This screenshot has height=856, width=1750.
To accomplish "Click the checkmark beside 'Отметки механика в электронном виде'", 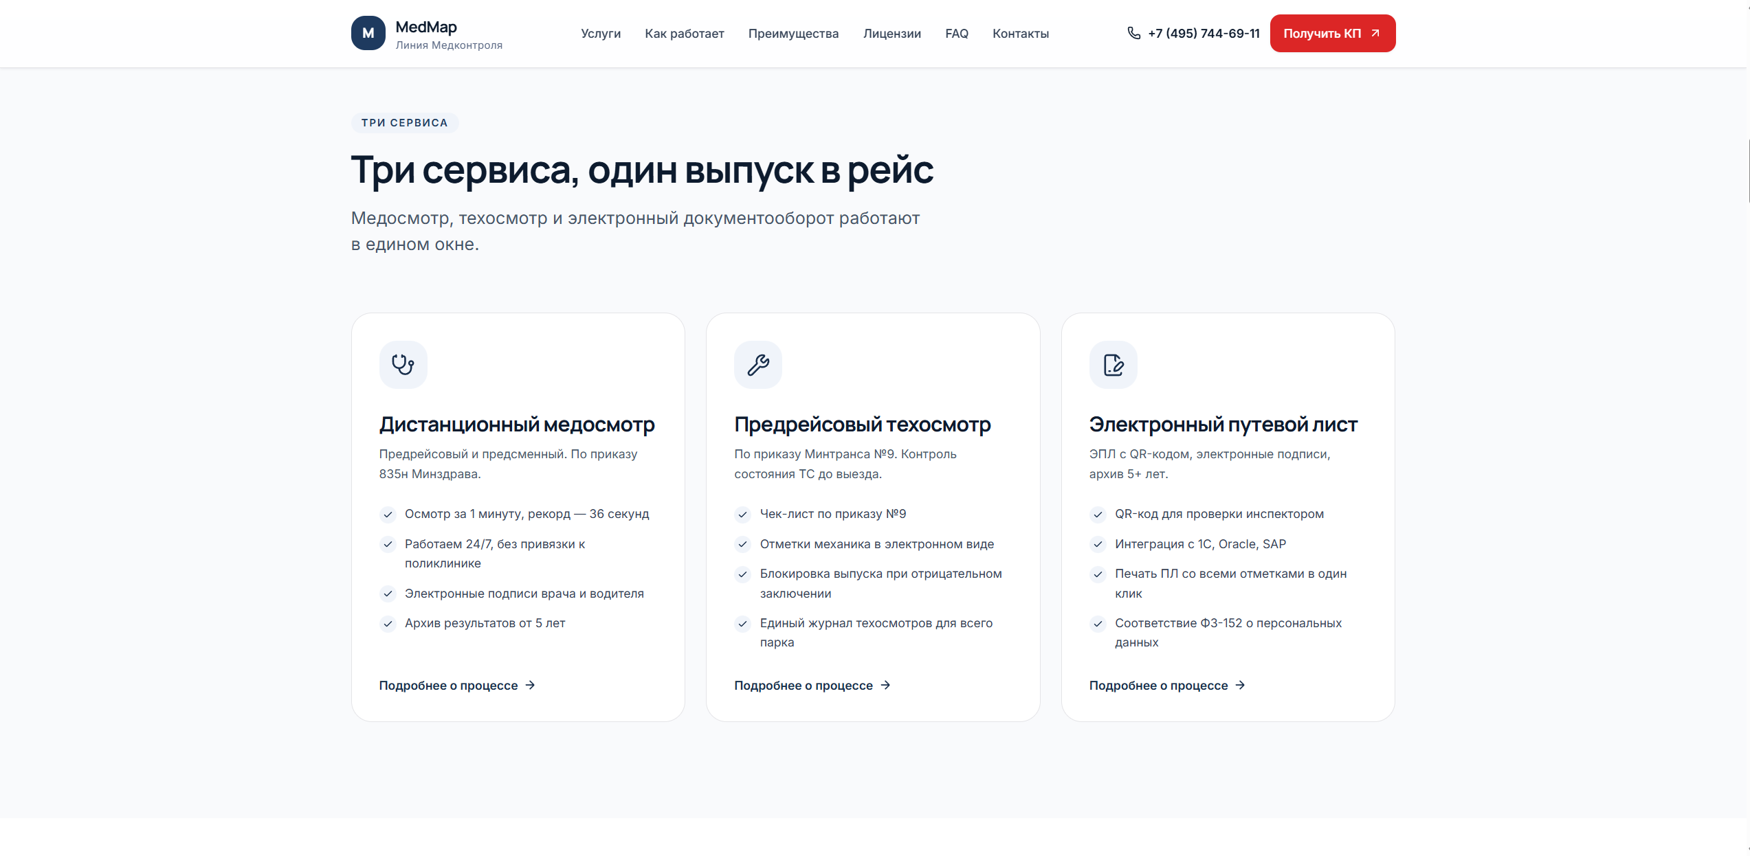I will [742, 544].
